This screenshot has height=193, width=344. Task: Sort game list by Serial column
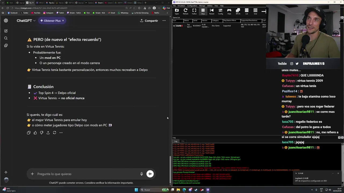197,21
